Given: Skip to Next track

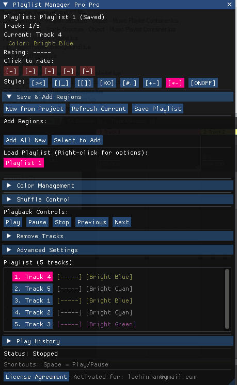Looking at the screenshot, I should [121, 222].
